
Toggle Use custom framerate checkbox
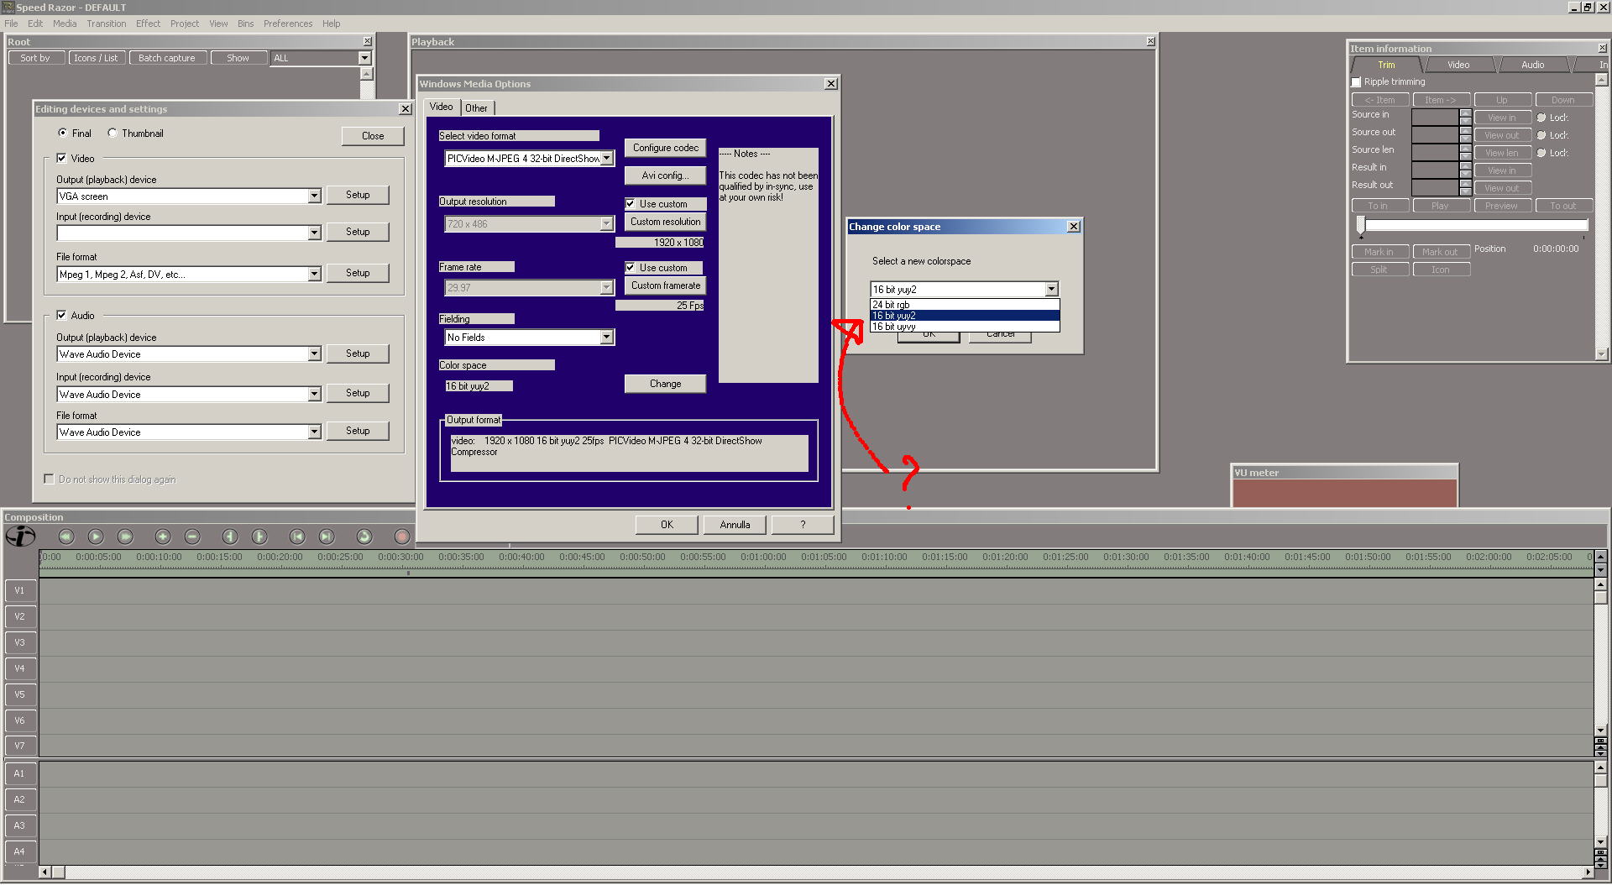(631, 267)
